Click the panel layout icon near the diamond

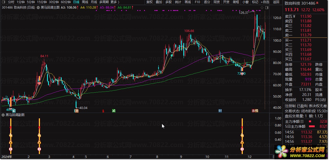[266, 8]
